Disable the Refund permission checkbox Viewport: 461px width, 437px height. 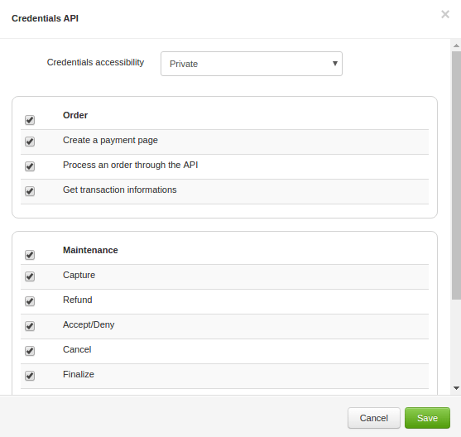pyautogui.click(x=30, y=301)
